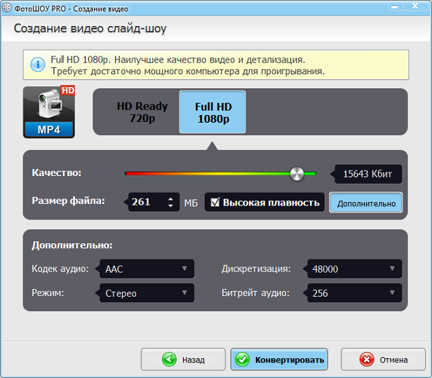This screenshot has height=378, width=432.
Task: Select the Full HD 1080p preset
Action: [212, 112]
